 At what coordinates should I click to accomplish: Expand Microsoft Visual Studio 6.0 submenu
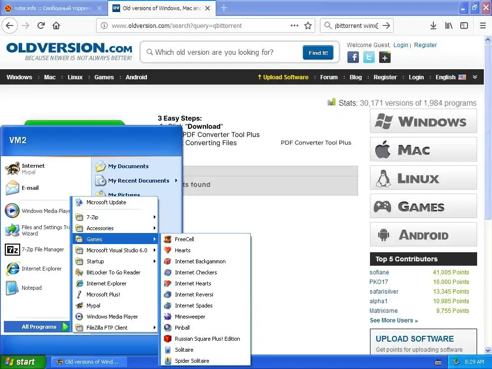(115, 250)
